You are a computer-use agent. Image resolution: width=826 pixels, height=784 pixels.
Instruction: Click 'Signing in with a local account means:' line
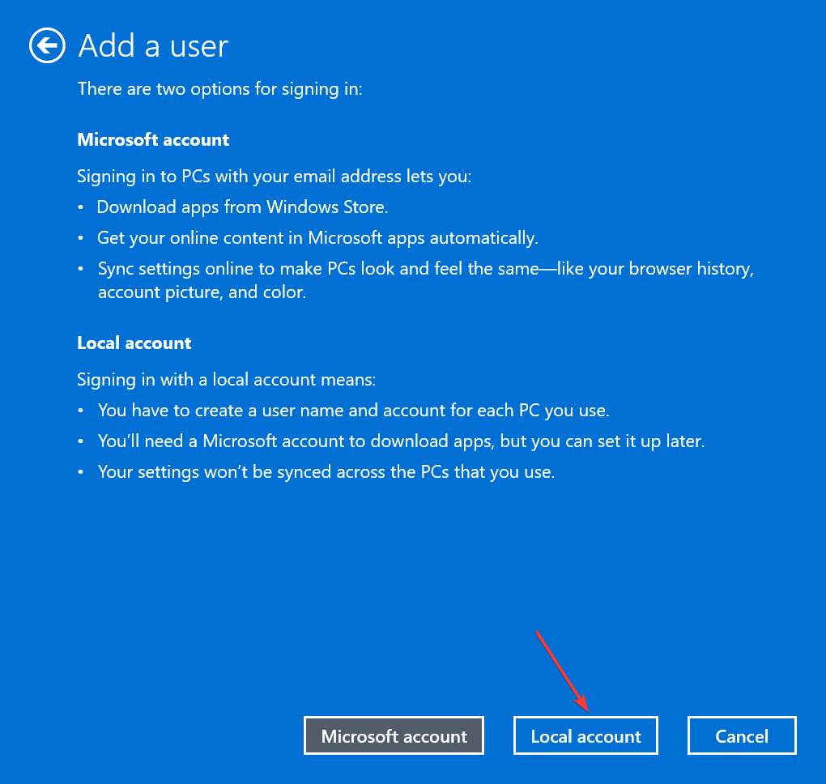coord(226,379)
